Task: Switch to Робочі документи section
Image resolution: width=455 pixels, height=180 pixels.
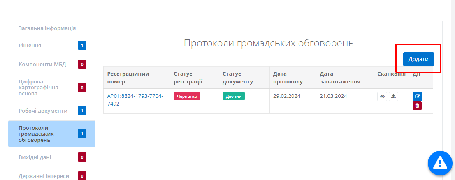Action: (43, 111)
